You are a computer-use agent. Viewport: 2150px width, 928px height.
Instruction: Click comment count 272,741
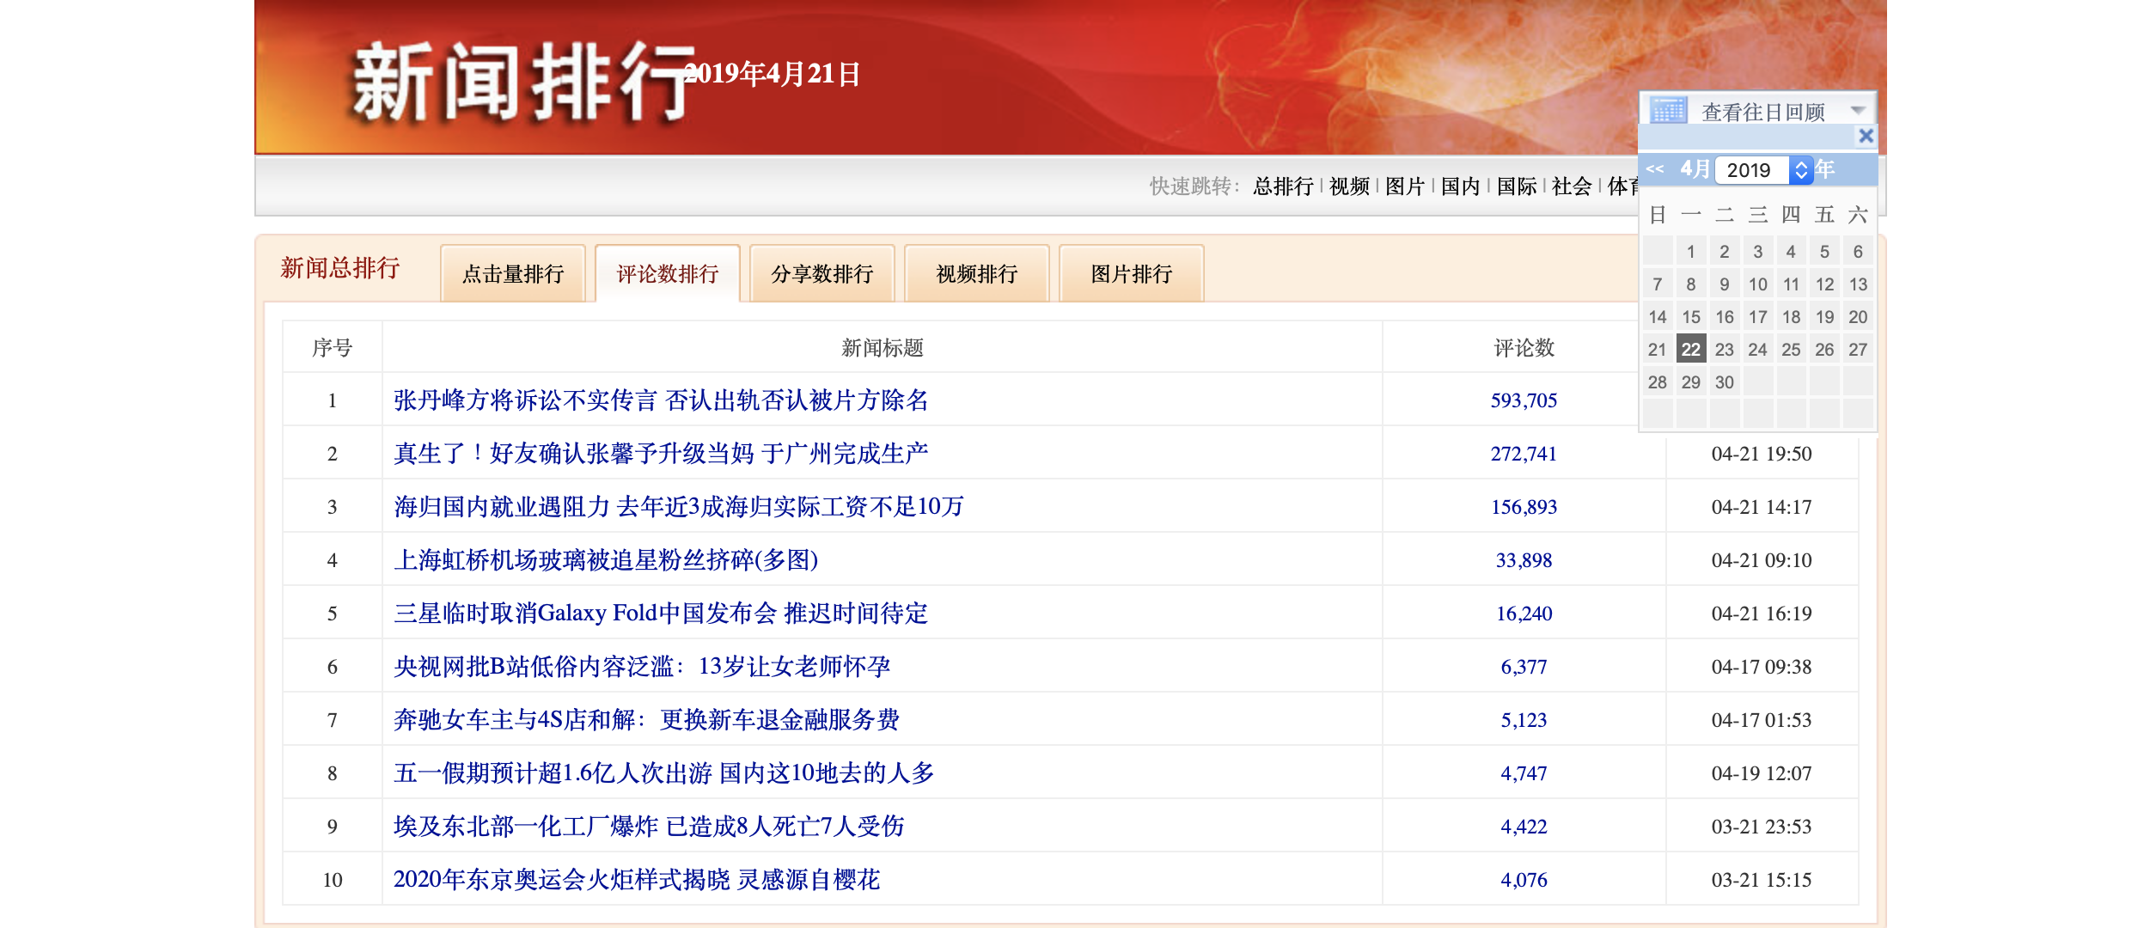coord(1524,454)
